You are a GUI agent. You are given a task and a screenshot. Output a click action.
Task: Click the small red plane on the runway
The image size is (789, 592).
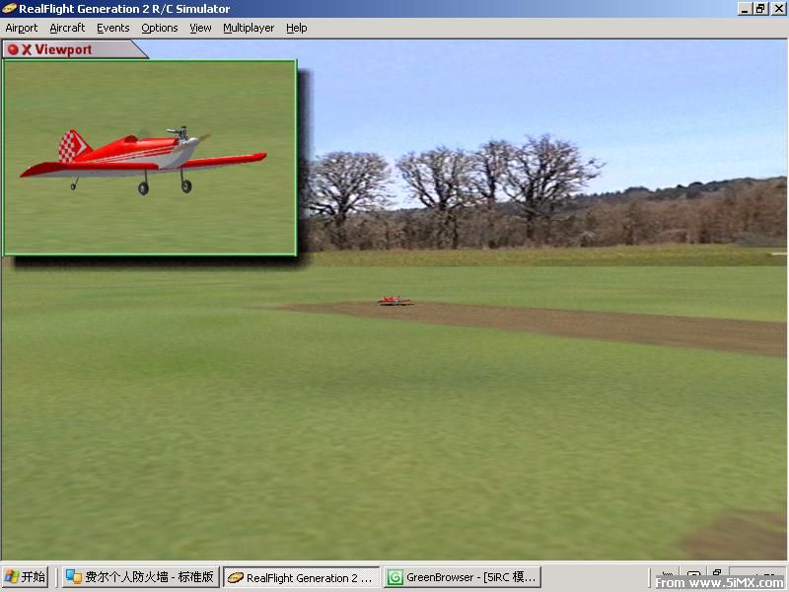[395, 301]
